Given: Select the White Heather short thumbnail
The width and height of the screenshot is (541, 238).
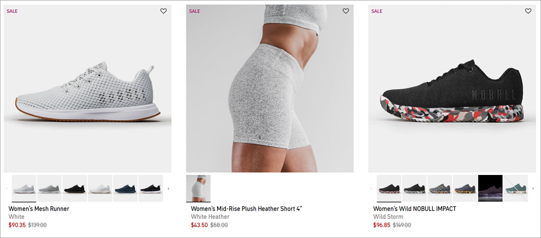Looking at the screenshot, I should pos(198,188).
